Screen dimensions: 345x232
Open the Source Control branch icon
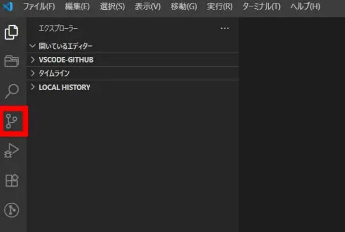[x=12, y=121]
